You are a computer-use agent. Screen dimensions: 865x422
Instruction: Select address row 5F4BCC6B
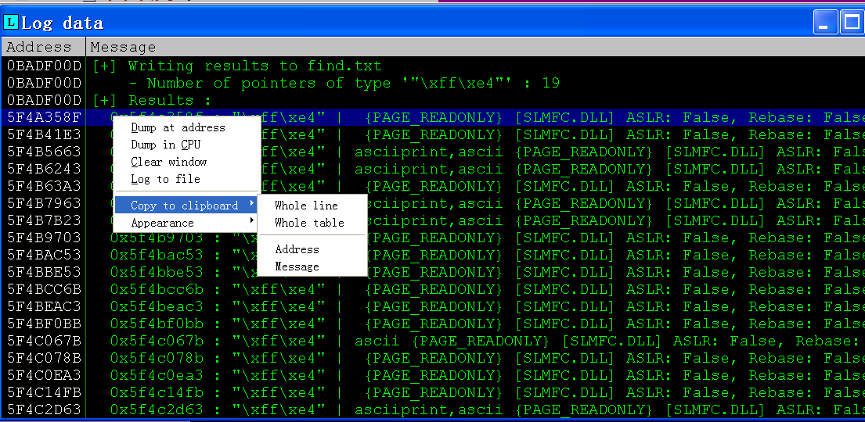tap(44, 289)
